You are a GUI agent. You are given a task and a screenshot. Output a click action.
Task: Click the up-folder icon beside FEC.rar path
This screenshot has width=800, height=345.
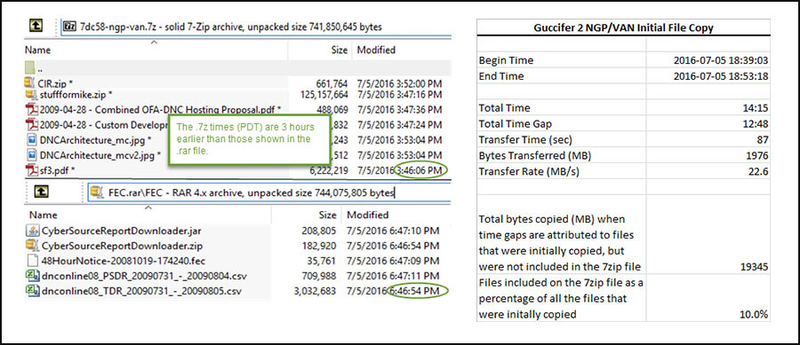tap(42, 192)
